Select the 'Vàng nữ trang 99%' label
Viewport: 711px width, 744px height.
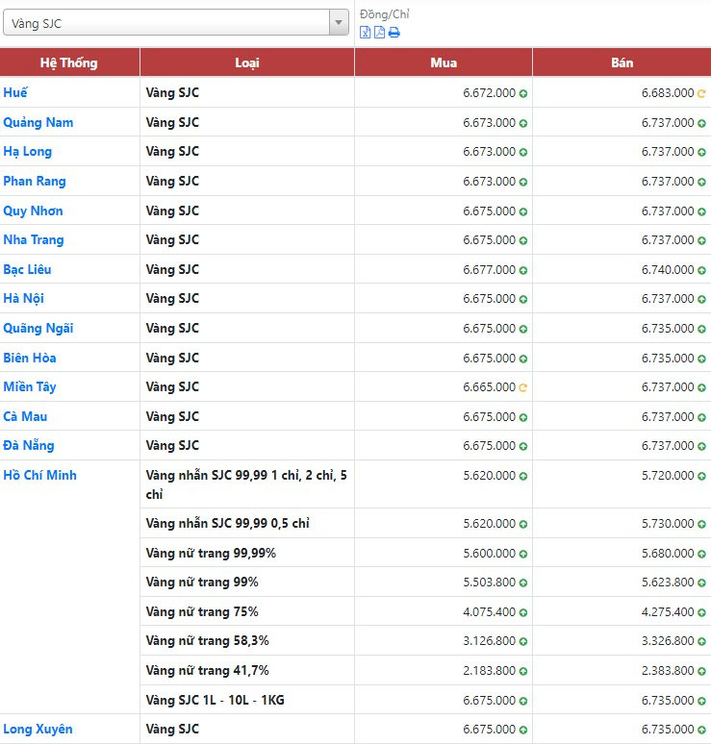click(x=202, y=583)
